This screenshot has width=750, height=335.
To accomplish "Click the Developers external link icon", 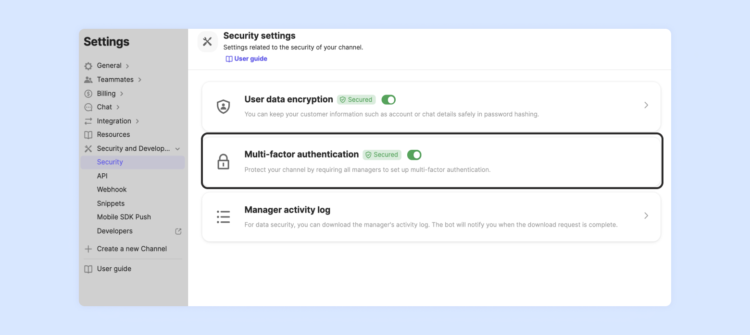I will pos(178,231).
